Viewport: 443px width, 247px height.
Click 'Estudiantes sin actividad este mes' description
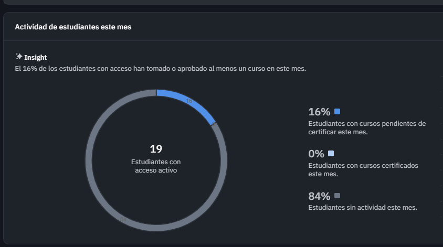[x=363, y=208]
